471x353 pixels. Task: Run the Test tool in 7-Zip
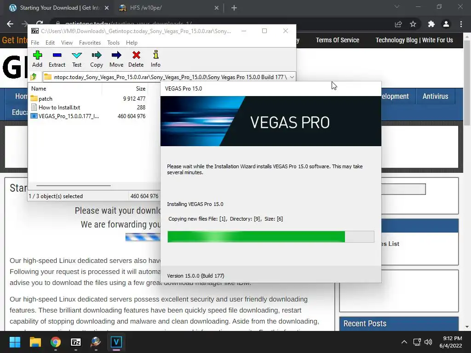77,59
